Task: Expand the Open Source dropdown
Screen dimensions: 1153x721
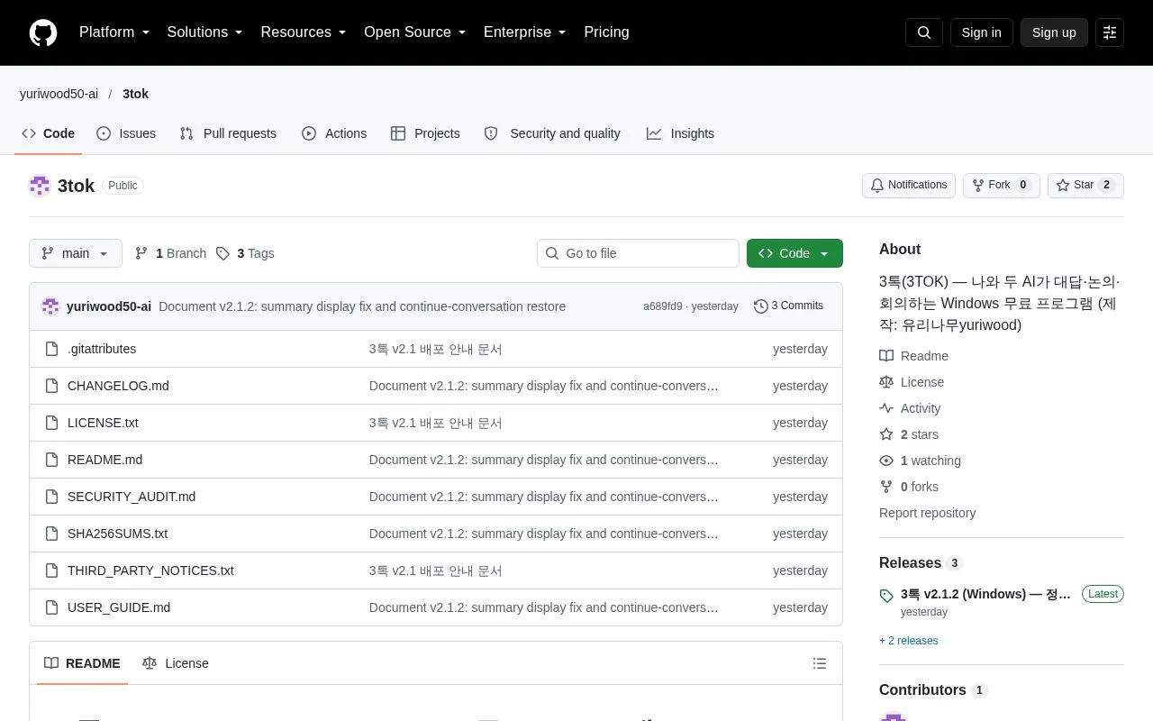Action: tap(414, 32)
